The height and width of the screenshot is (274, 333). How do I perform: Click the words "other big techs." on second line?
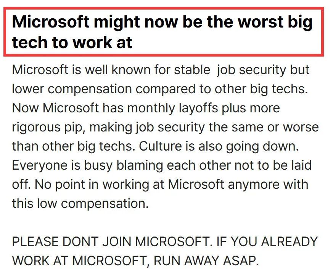pyautogui.click(x=261, y=89)
